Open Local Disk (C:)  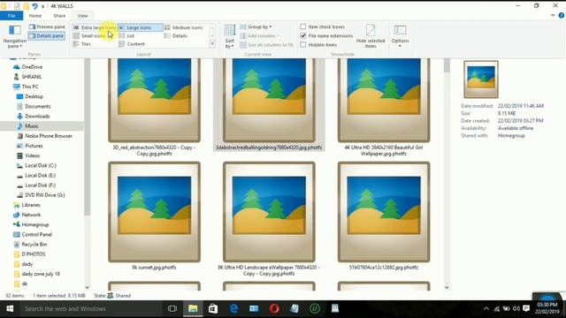click(36, 165)
